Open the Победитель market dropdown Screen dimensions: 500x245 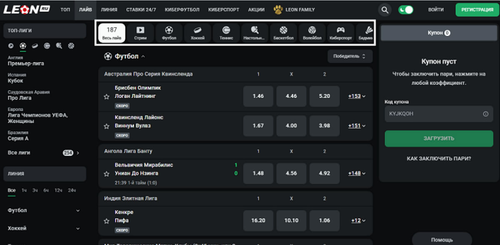point(350,56)
